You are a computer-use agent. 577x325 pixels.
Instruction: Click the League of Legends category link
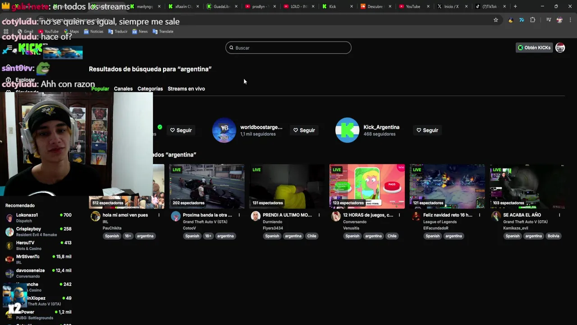(x=440, y=222)
